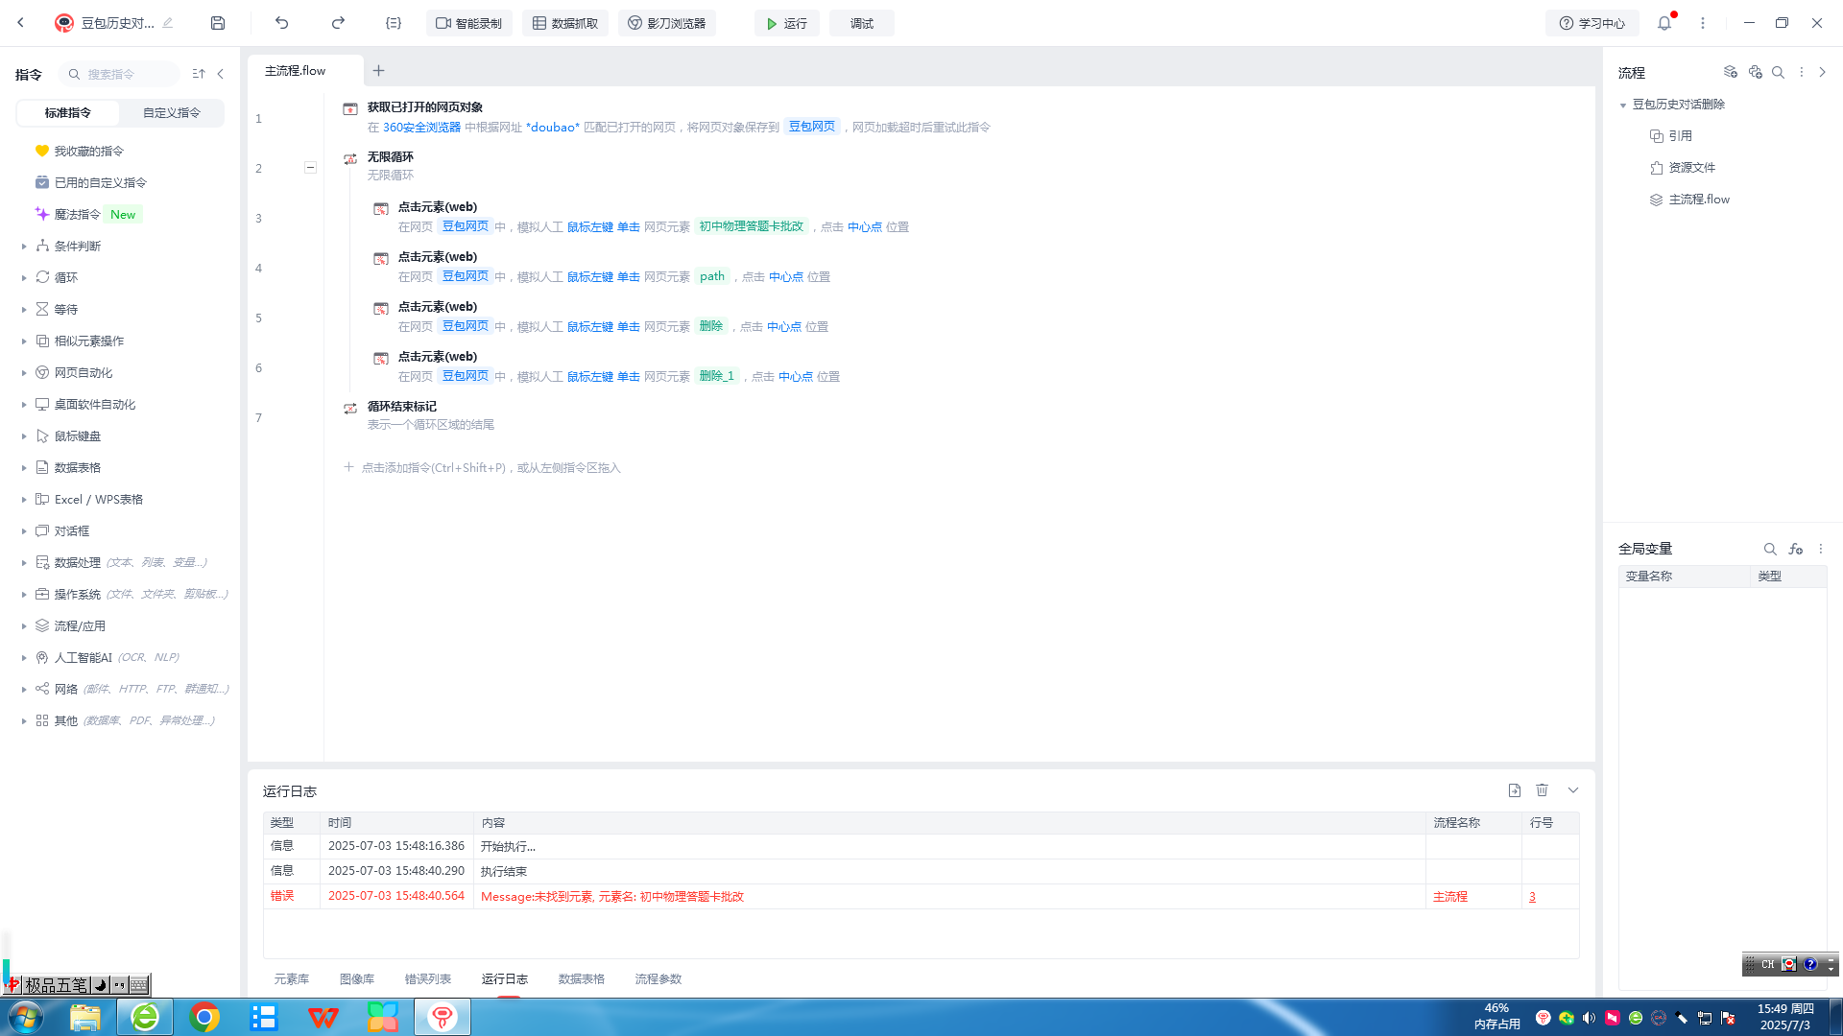
Task: Click the 运行 button to run the flow
Action: [787, 23]
